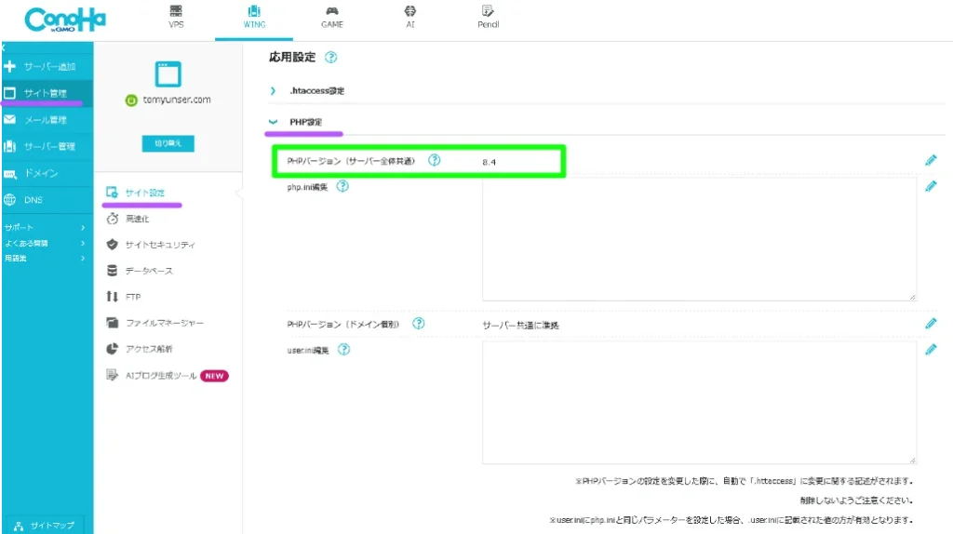Viewport: 953px width, 534px height.
Task: Open AIブログ生成ツール in the site menu
Action: pyautogui.click(x=160, y=376)
